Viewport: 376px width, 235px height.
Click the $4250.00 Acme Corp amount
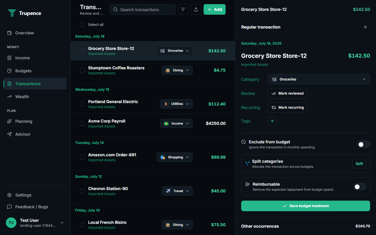pyautogui.click(x=216, y=123)
